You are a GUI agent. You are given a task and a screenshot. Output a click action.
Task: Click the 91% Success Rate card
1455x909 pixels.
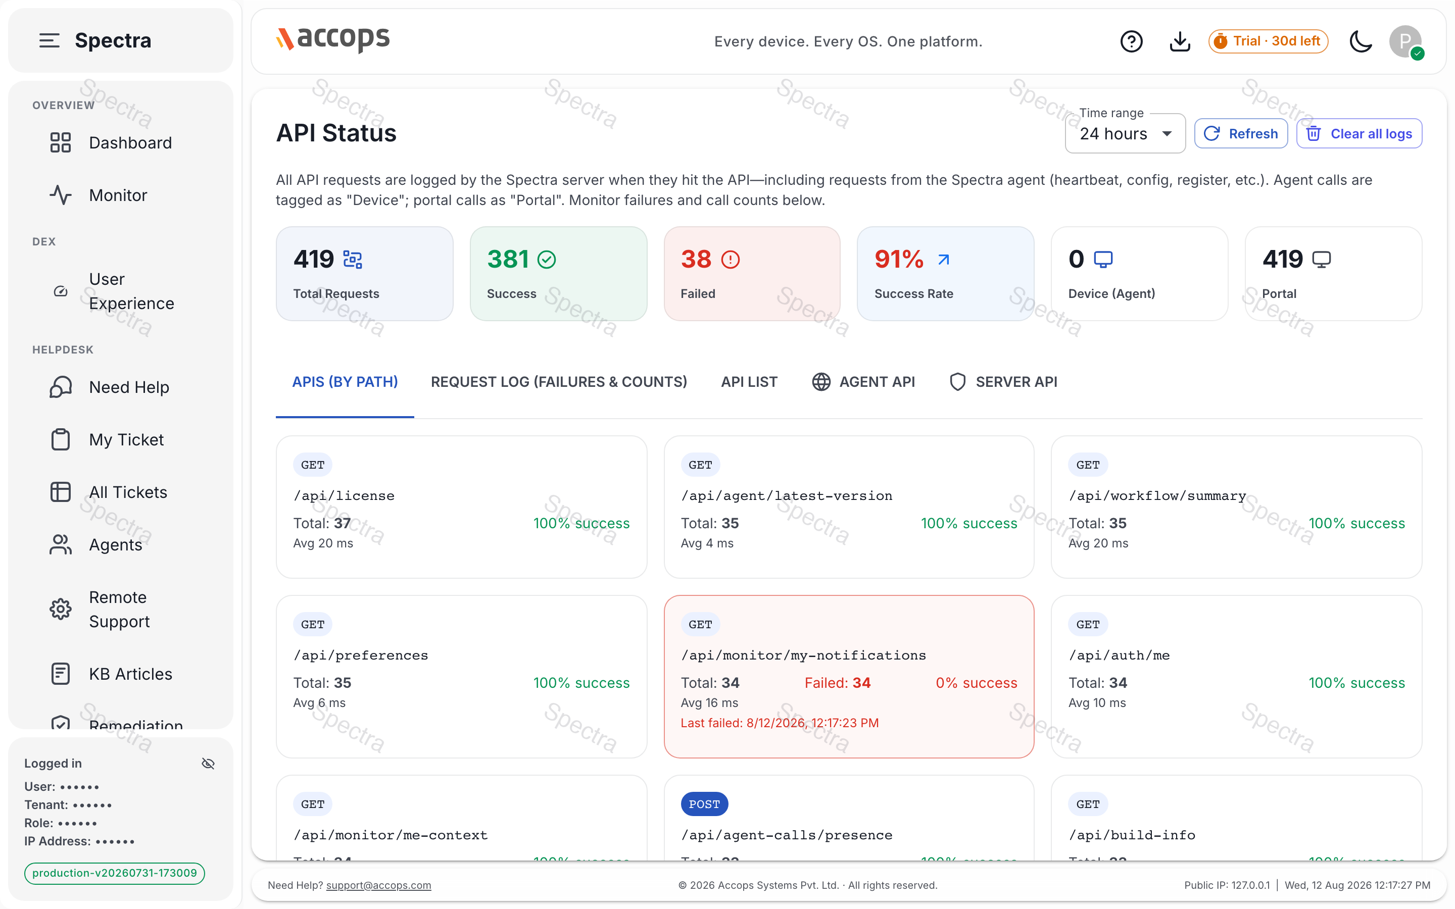(946, 274)
